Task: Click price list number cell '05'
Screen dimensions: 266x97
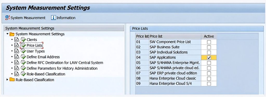Action: click(142, 63)
